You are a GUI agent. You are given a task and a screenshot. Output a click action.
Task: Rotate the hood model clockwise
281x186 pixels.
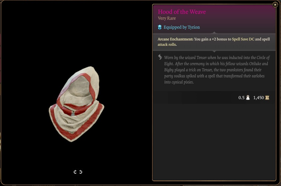coord(75,172)
